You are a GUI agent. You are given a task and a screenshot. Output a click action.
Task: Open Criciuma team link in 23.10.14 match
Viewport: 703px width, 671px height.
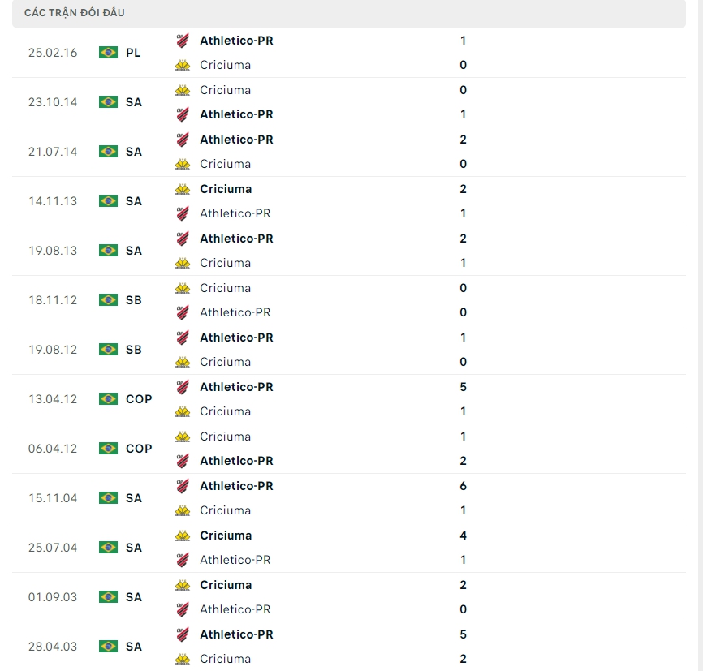[x=225, y=90]
